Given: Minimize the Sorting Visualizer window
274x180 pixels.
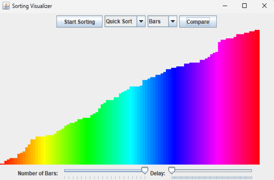Looking at the screenshot, I should (224, 6).
